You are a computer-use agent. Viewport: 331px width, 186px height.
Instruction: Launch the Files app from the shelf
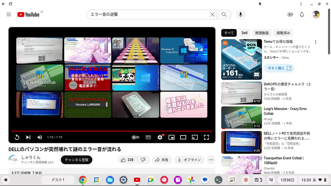pos(110,180)
